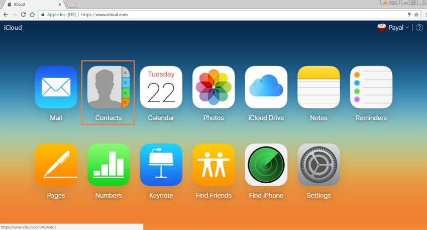Expand the Payal account dropdown
This screenshot has height=230, width=427.
(407, 28)
